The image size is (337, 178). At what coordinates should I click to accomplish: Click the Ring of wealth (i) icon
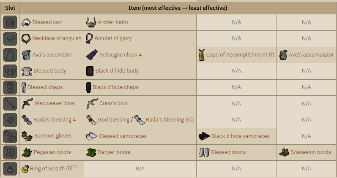point(25,169)
